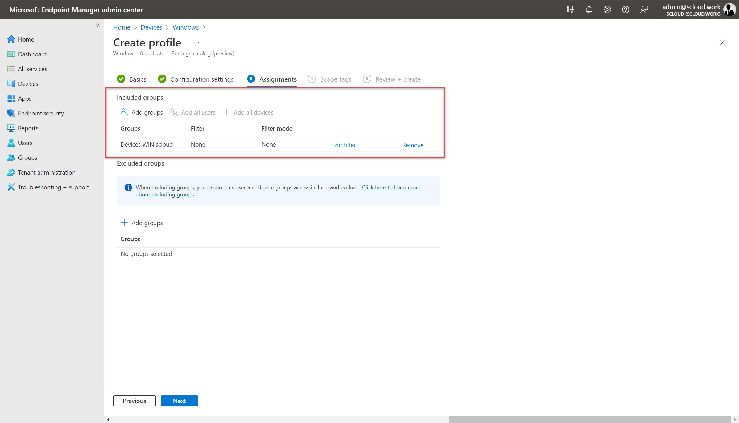Click admin@scloud.work account name

(x=691, y=7)
